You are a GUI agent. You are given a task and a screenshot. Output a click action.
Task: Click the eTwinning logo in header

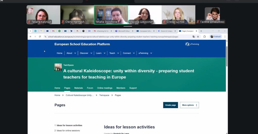click(x=192, y=44)
